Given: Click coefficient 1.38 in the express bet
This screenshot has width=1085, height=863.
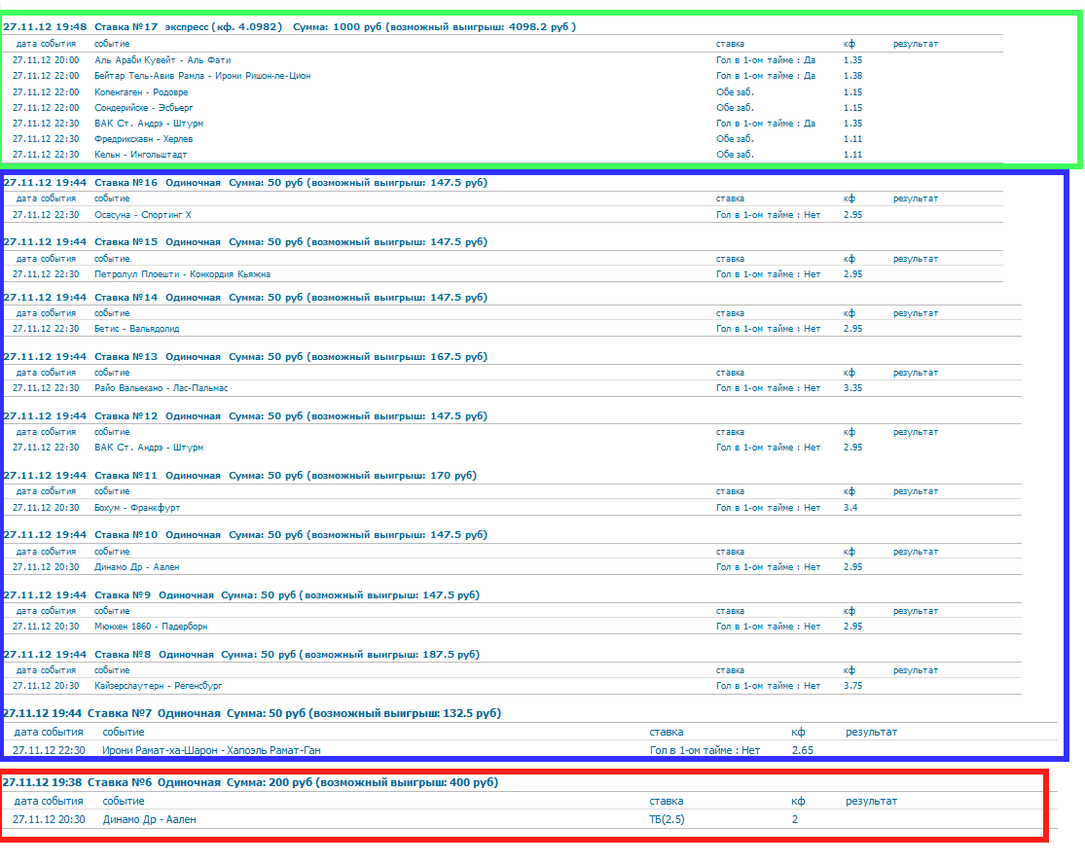Looking at the screenshot, I should tap(852, 76).
